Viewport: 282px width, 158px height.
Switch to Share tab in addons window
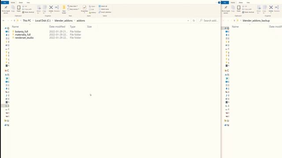click(21, 3)
